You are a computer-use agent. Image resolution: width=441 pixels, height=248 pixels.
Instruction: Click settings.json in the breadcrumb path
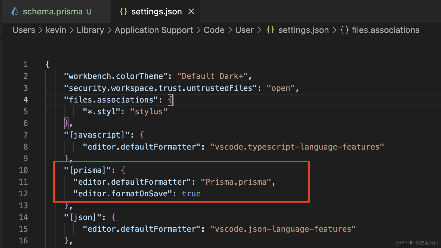pos(303,30)
